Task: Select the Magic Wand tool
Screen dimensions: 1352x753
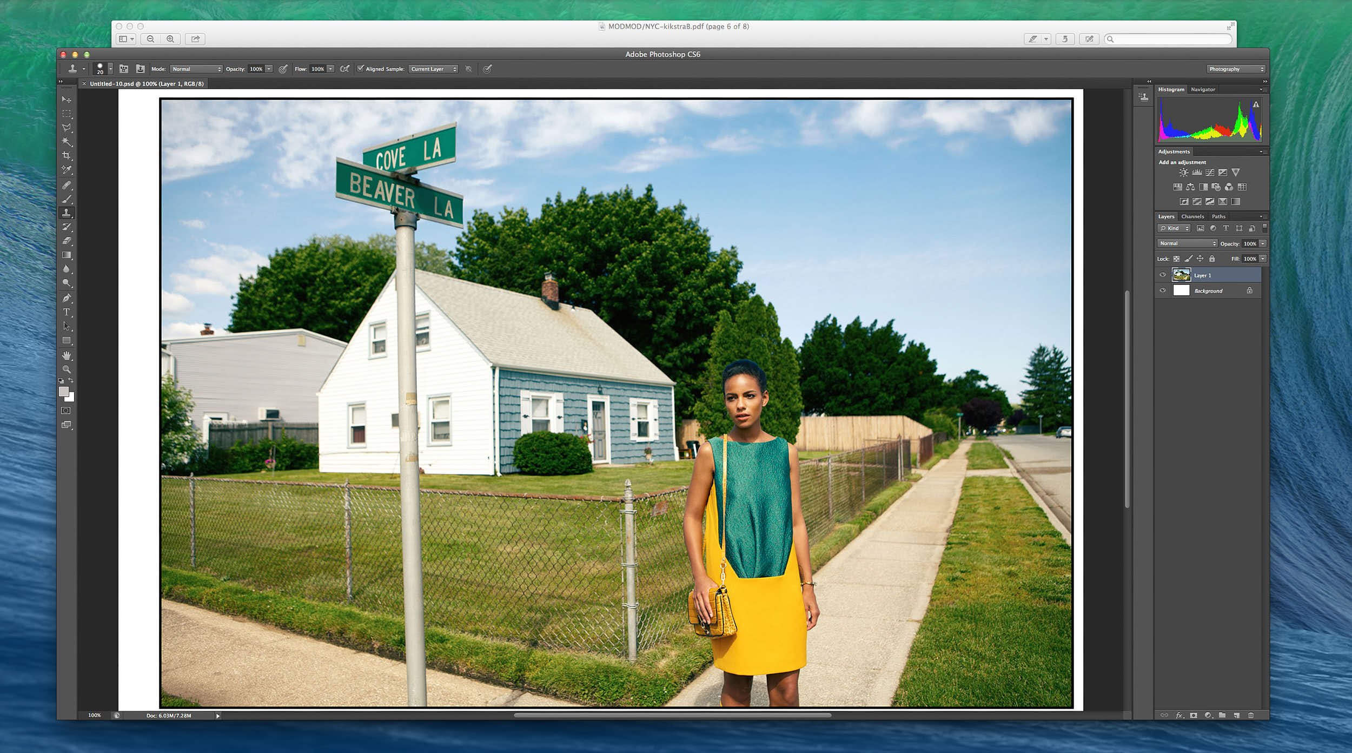Action: [67, 142]
